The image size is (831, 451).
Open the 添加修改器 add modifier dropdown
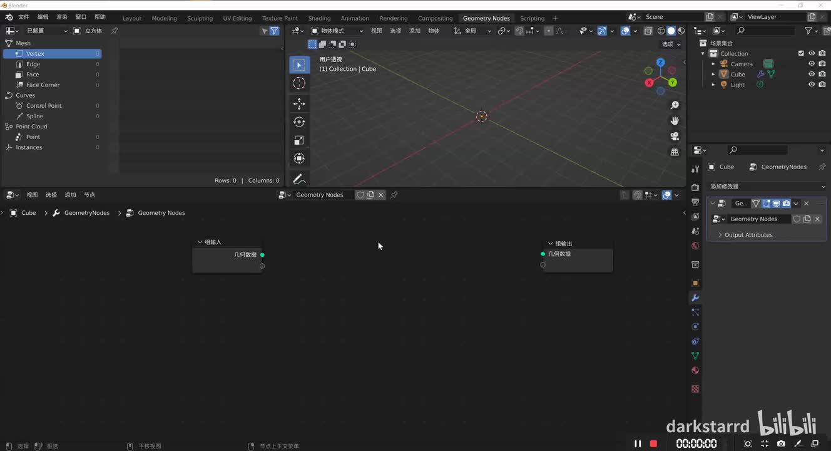pyautogui.click(x=767, y=186)
